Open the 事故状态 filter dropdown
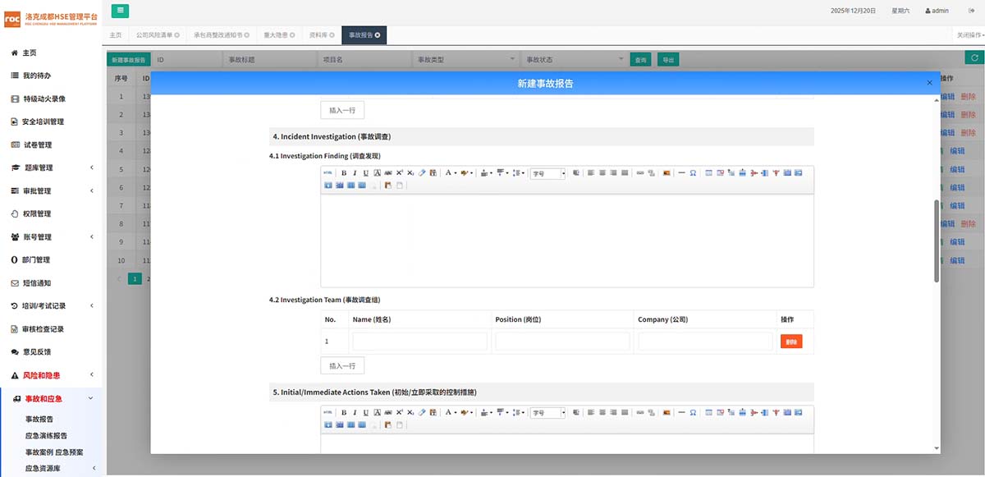 (x=575, y=60)
